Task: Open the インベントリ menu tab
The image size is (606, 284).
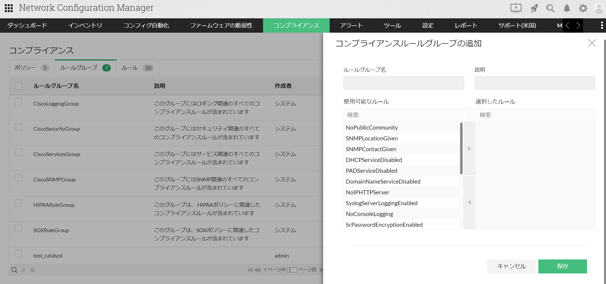Action: point(85,25)
